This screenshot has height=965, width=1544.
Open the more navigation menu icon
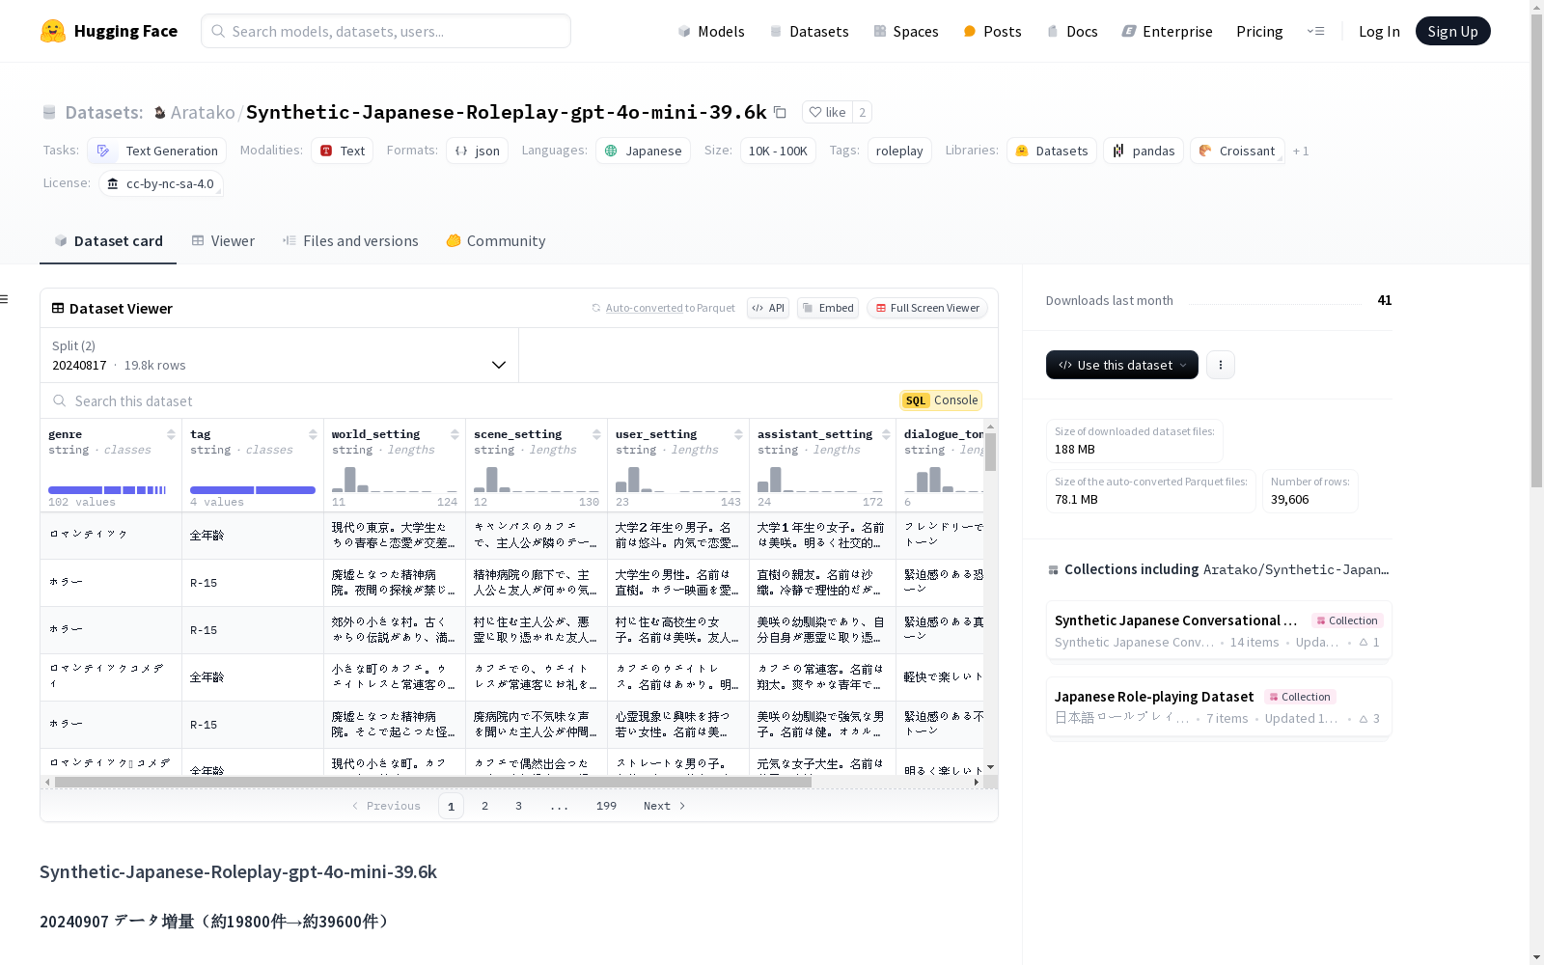pos(1315,31)
